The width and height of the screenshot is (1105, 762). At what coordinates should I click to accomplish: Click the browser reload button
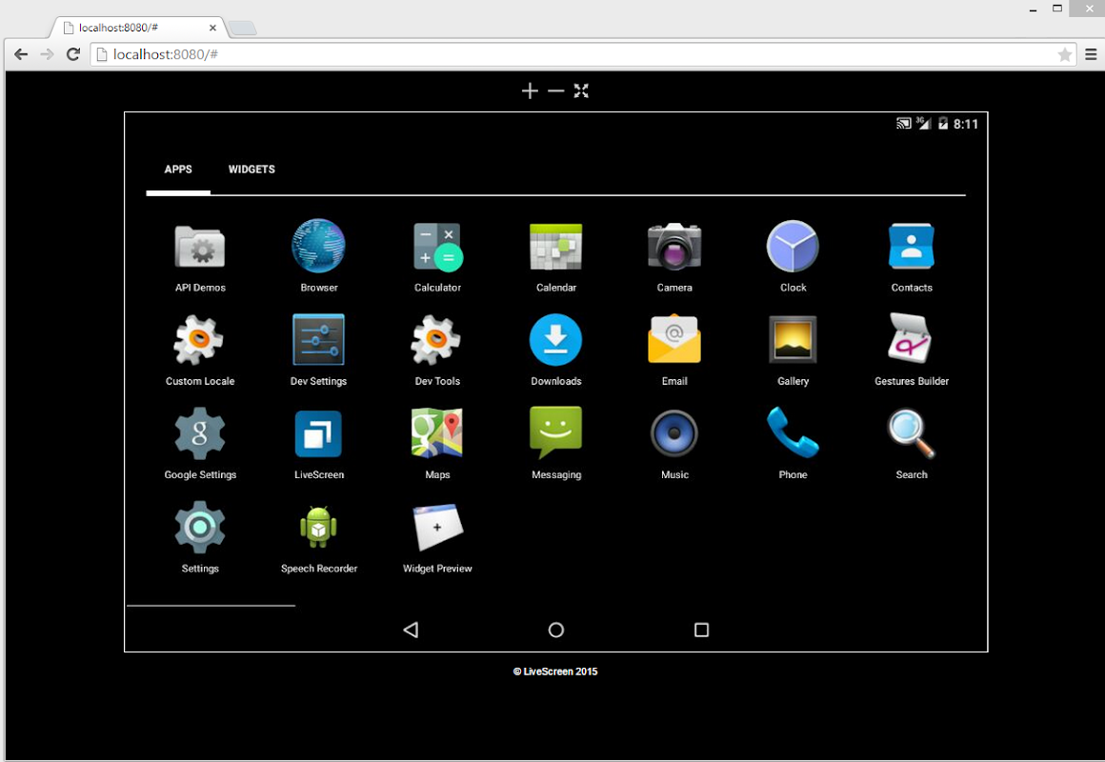tap(73, 54)
